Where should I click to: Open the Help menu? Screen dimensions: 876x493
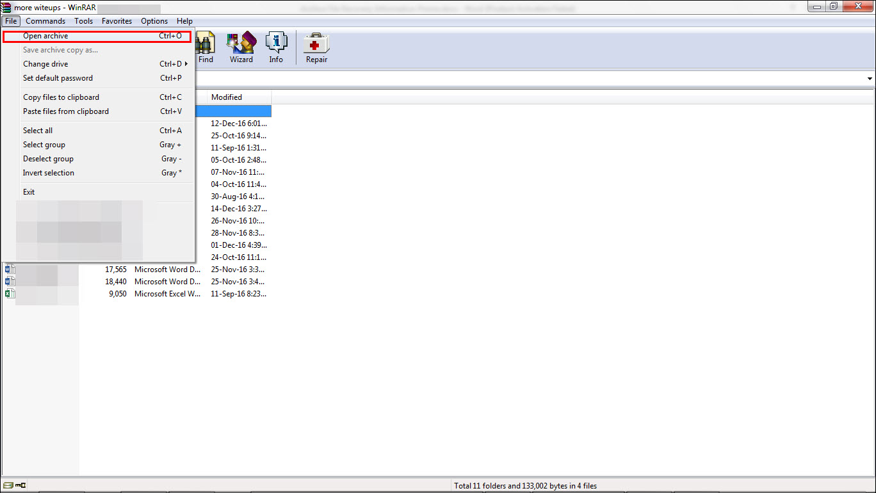point(184,21)
